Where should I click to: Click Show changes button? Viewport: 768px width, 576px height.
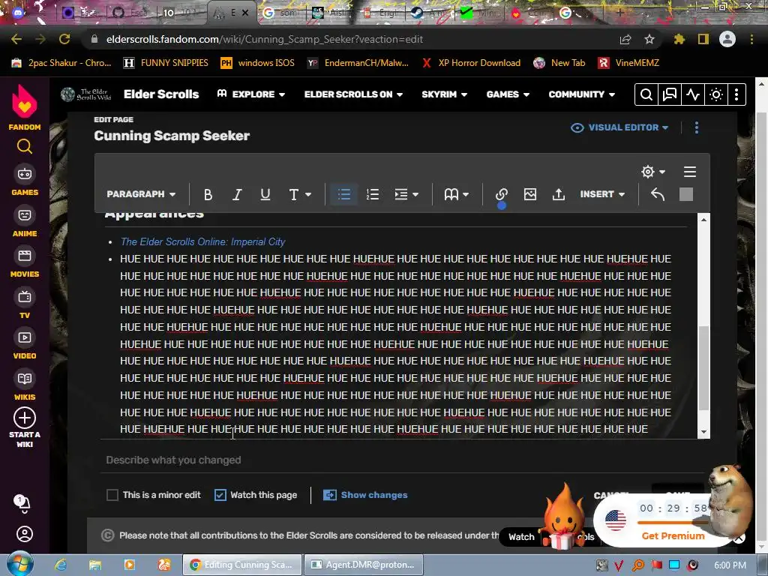point(365,495)
